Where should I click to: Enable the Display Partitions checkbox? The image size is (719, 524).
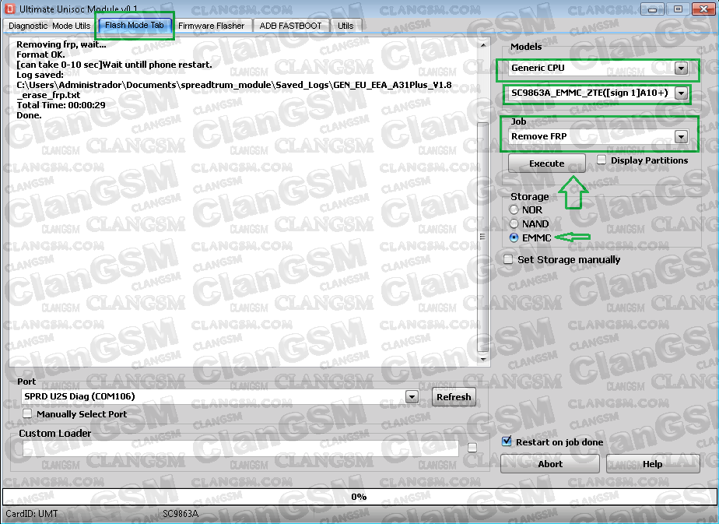click(x=601, y=159)
